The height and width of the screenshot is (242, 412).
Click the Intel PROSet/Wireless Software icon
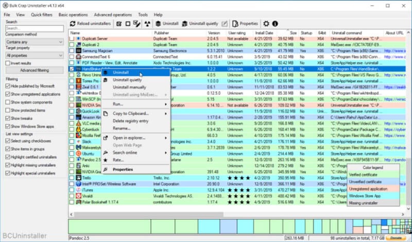tap(78, 184)
